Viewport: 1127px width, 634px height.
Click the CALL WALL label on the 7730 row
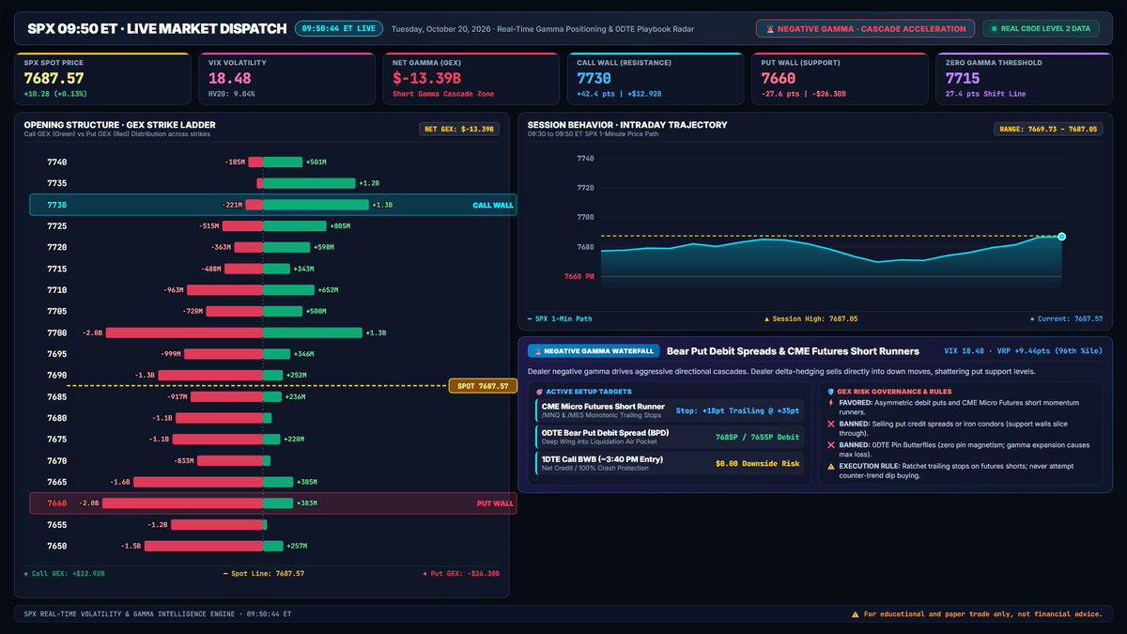492,205
